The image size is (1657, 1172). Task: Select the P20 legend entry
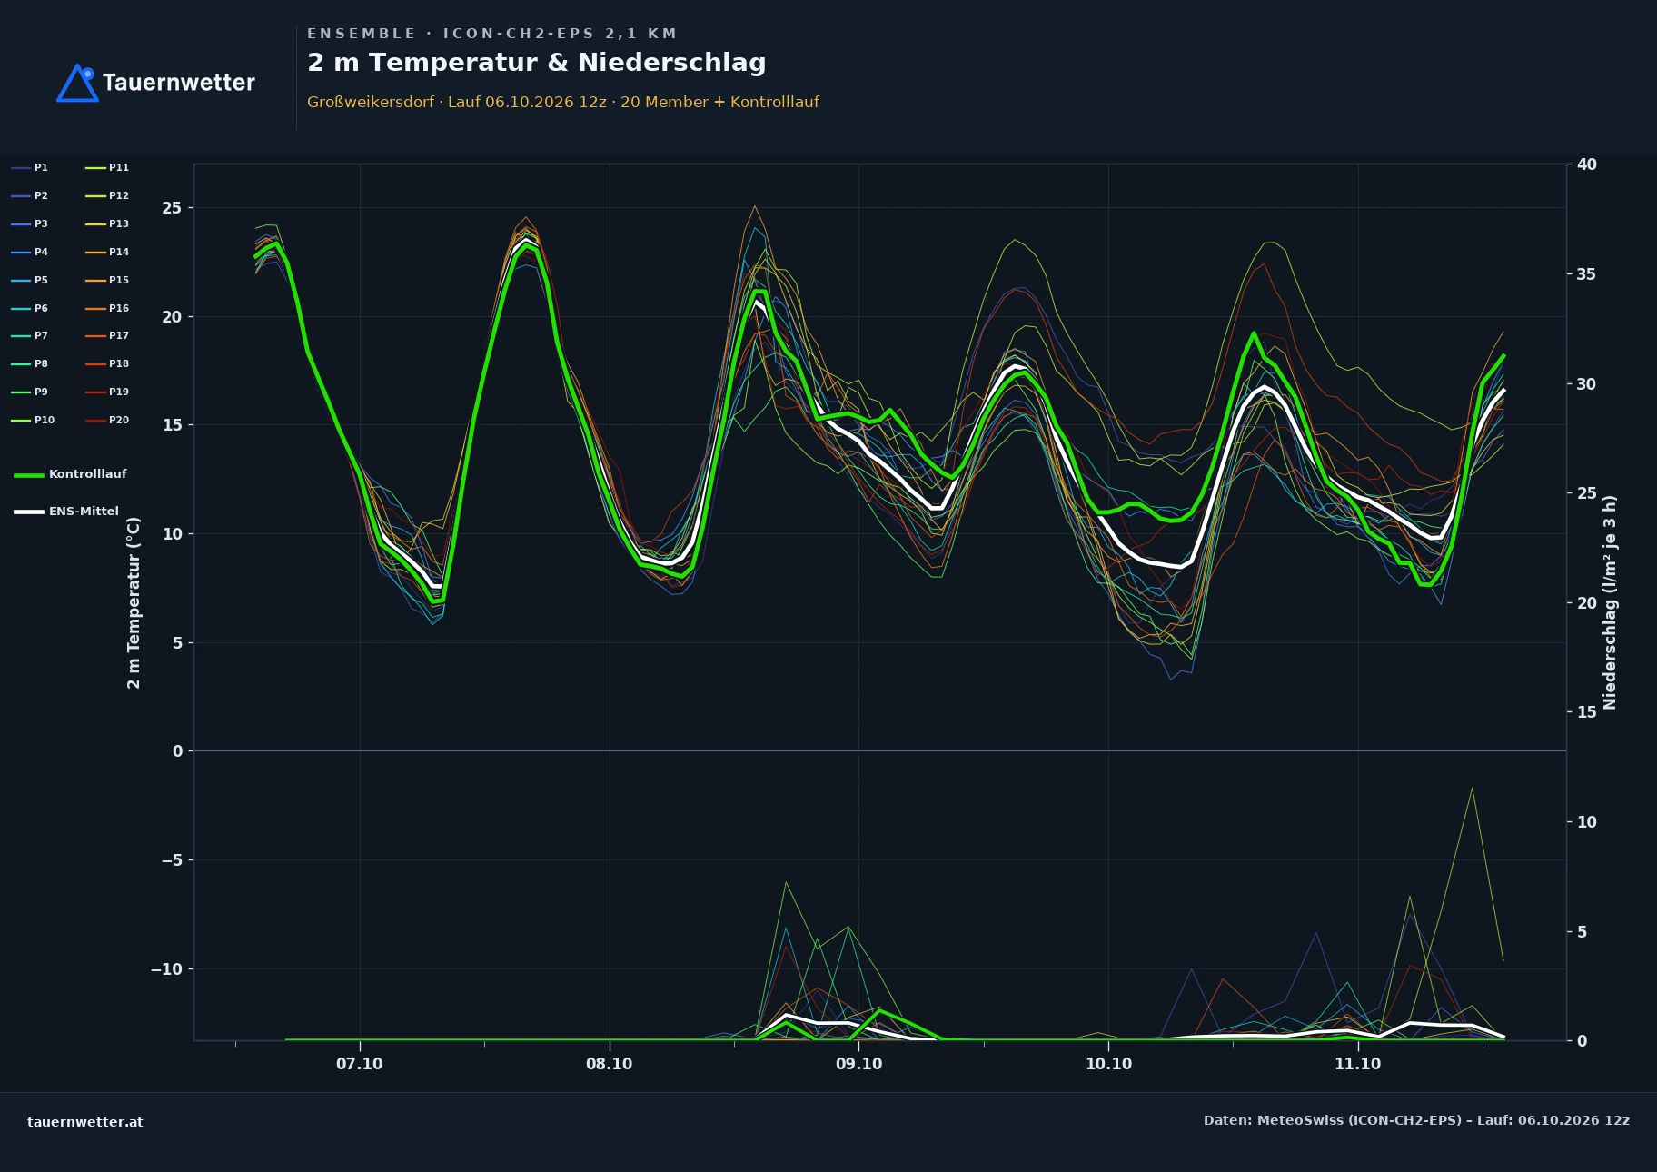(x=107, y=420)
